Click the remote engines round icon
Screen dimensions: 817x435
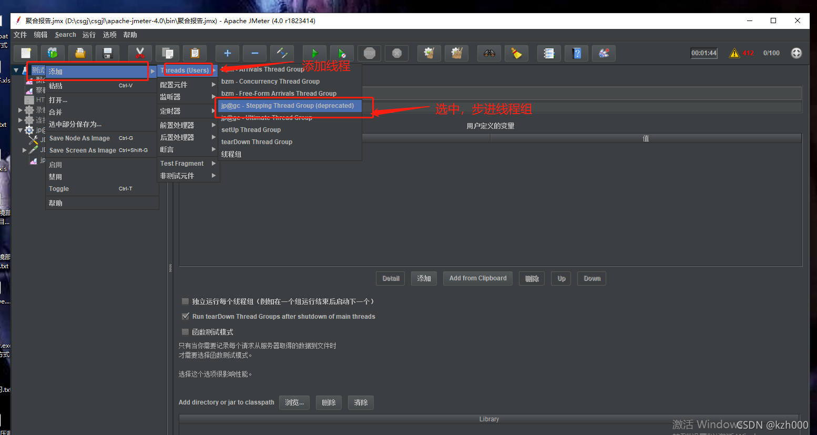[796, 53]
